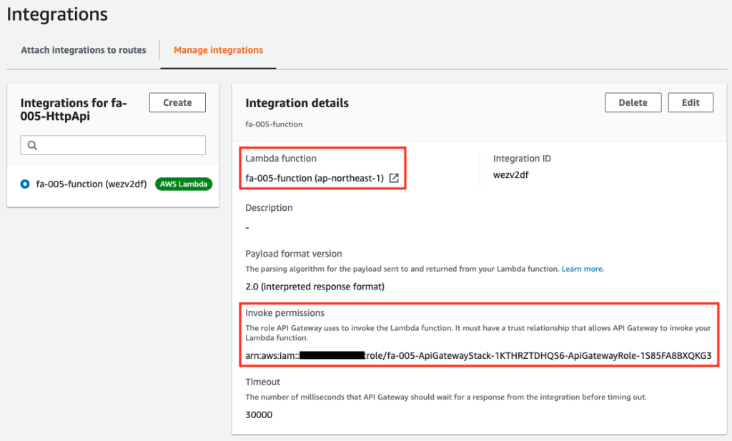Click the Integrations for fa-005-HttpApi heading

coord(74,109)
